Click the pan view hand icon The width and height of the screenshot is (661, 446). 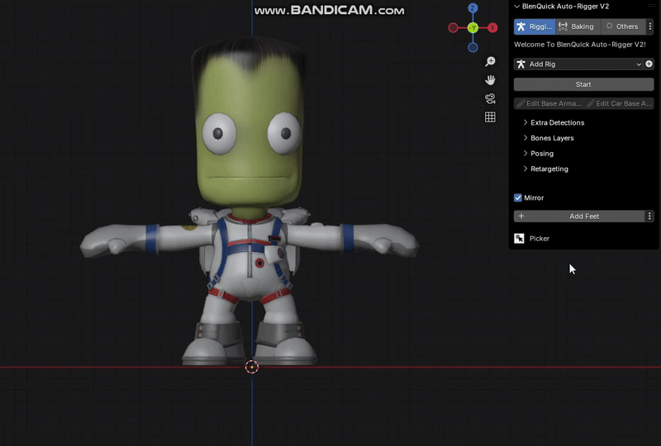(490, 80)
